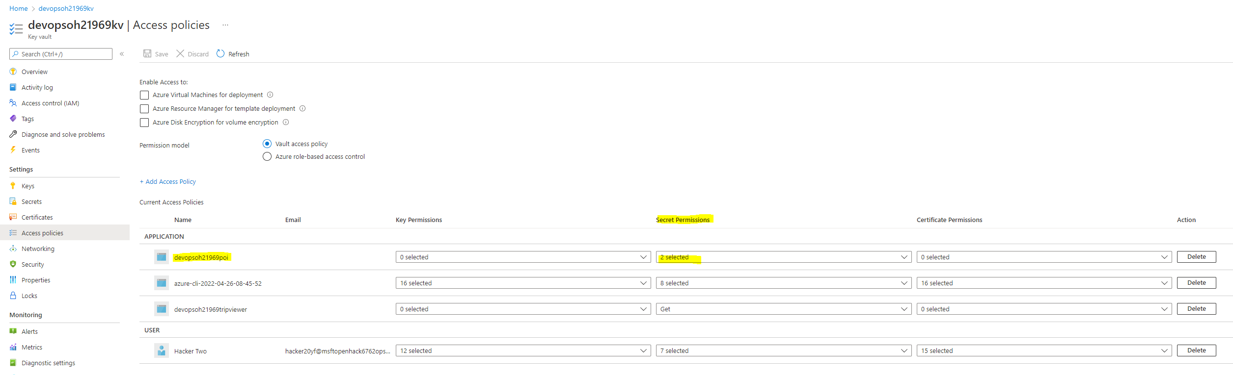Click the Hacker Two user avatar icon
The image size is (1233, 375).
[x=162, y=350]
